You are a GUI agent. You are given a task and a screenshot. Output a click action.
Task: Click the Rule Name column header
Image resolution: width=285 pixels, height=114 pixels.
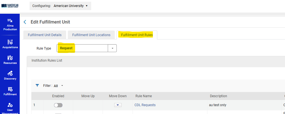pyautogui.click(x=143, y=96)
